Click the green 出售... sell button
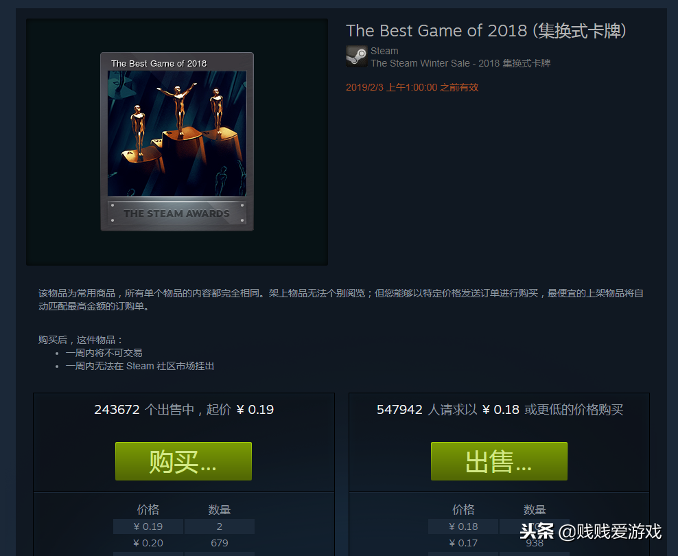 499,461
